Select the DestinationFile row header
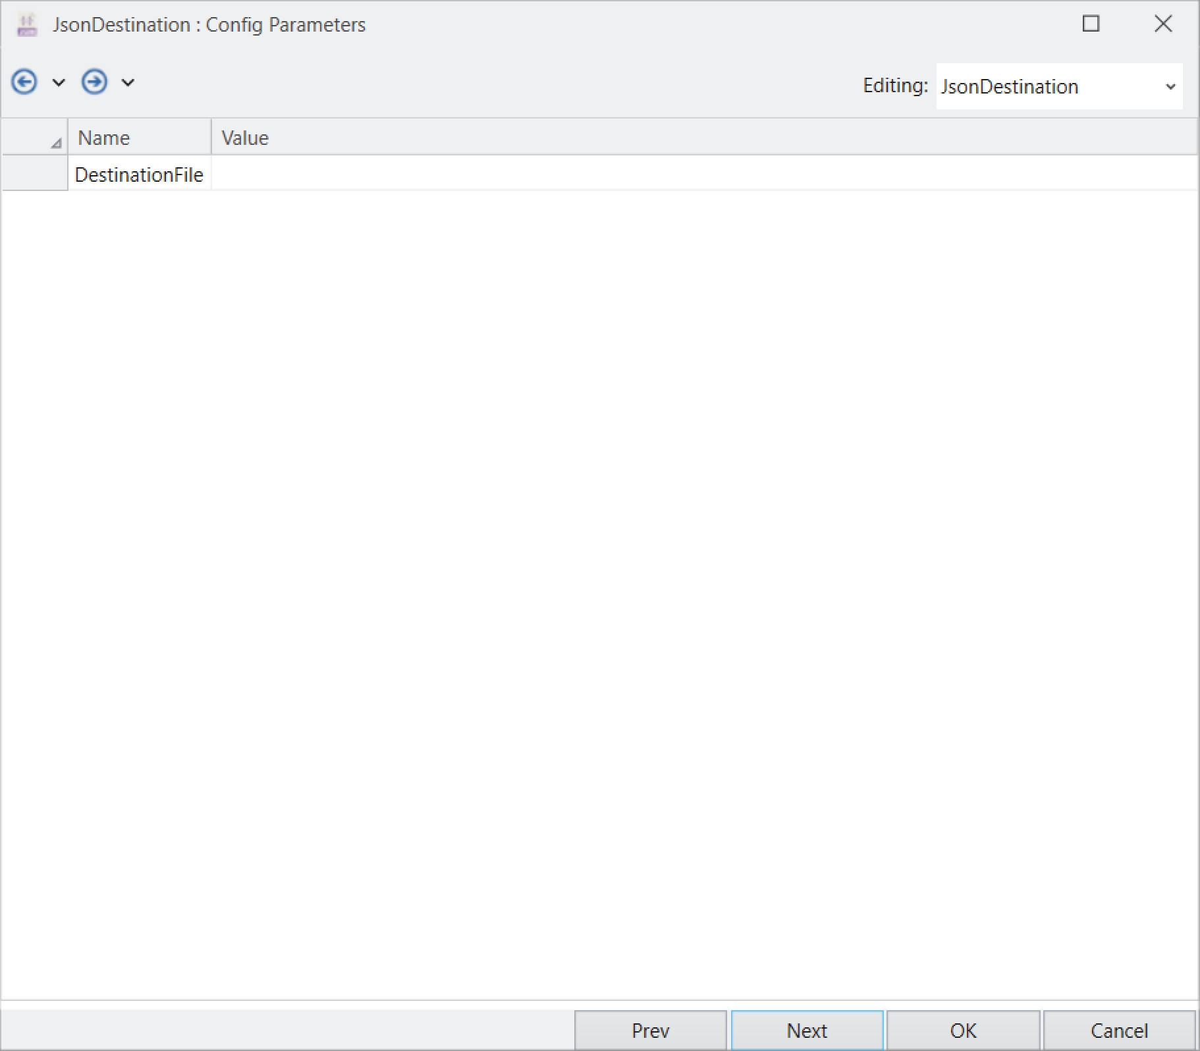This screenshot has width=1200, height=1051. 35,174
